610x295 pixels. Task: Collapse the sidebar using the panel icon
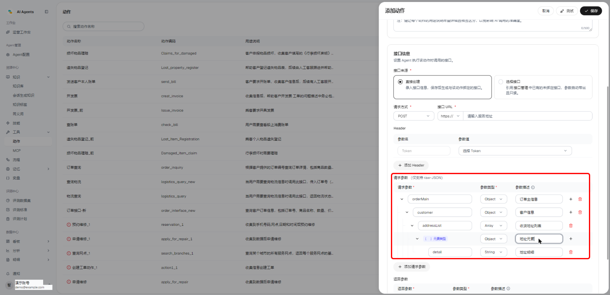point(47,12)
